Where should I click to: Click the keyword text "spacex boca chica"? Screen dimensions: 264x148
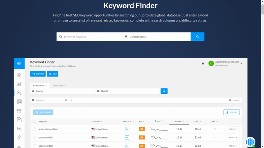pos(48,129)
